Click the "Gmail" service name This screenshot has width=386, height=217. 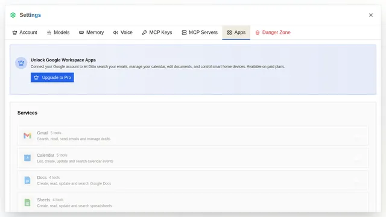(43, 133)
